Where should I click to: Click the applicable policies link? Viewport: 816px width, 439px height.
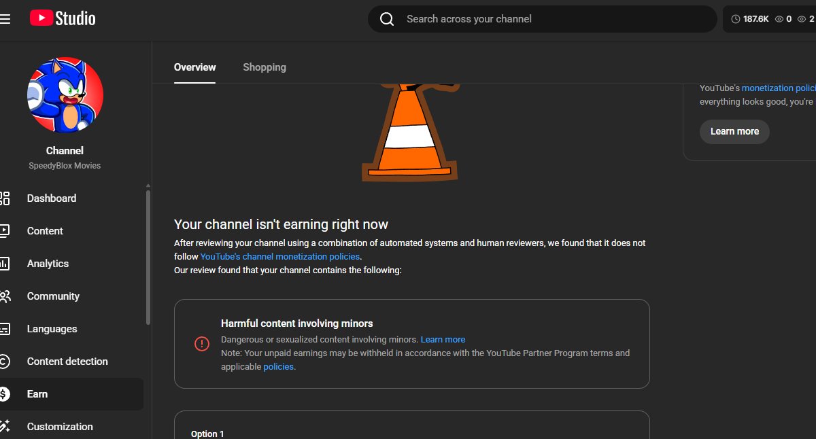tap(279, 366)
